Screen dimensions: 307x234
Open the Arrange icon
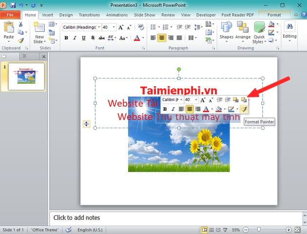(x=243, y=27)
